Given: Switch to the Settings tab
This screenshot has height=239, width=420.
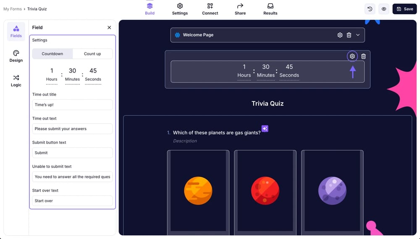Looking at the screenshot, I should [x=180, y=9].
